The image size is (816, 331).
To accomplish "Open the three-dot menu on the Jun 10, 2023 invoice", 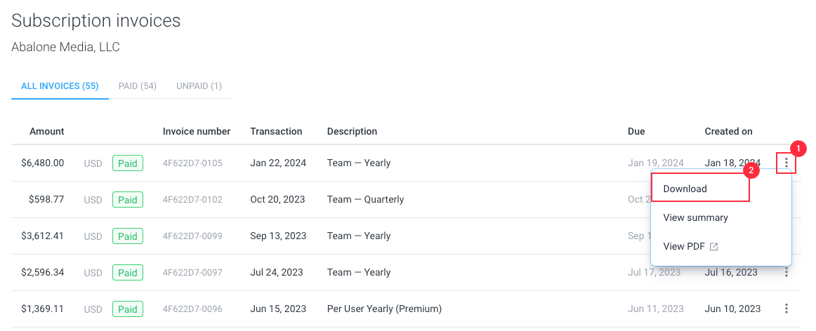I will [787, 309].
